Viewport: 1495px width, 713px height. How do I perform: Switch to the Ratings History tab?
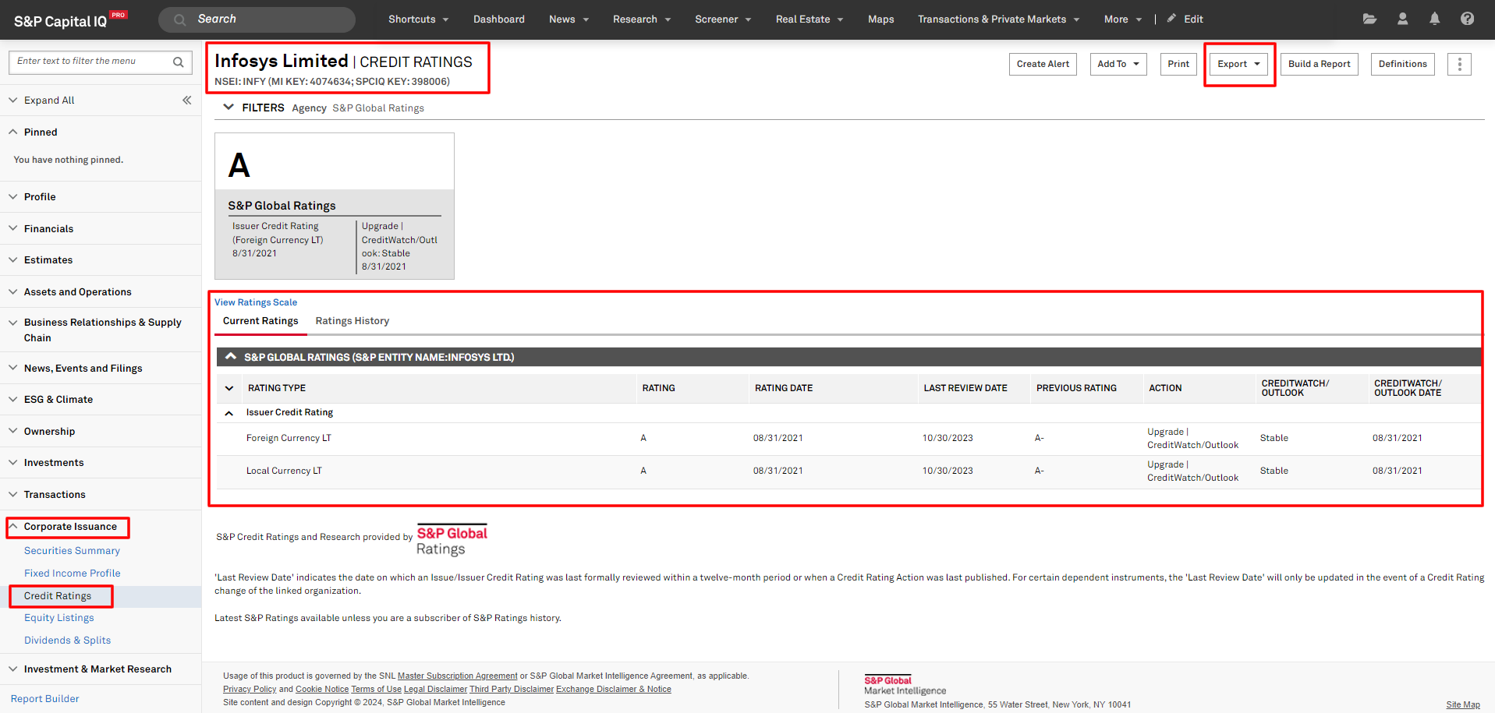[x=352, y=321]
